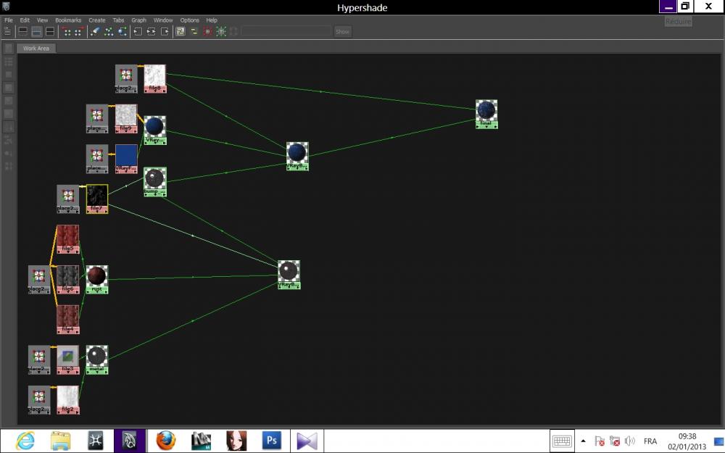Screen dimensions: 725x453
Task: Open the Create menu
Action: coord(96,20)
